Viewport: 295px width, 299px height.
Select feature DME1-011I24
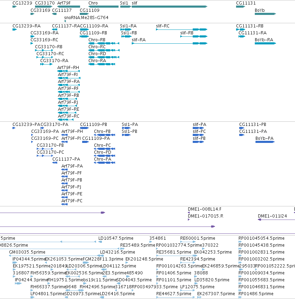[x=276, y=220]
